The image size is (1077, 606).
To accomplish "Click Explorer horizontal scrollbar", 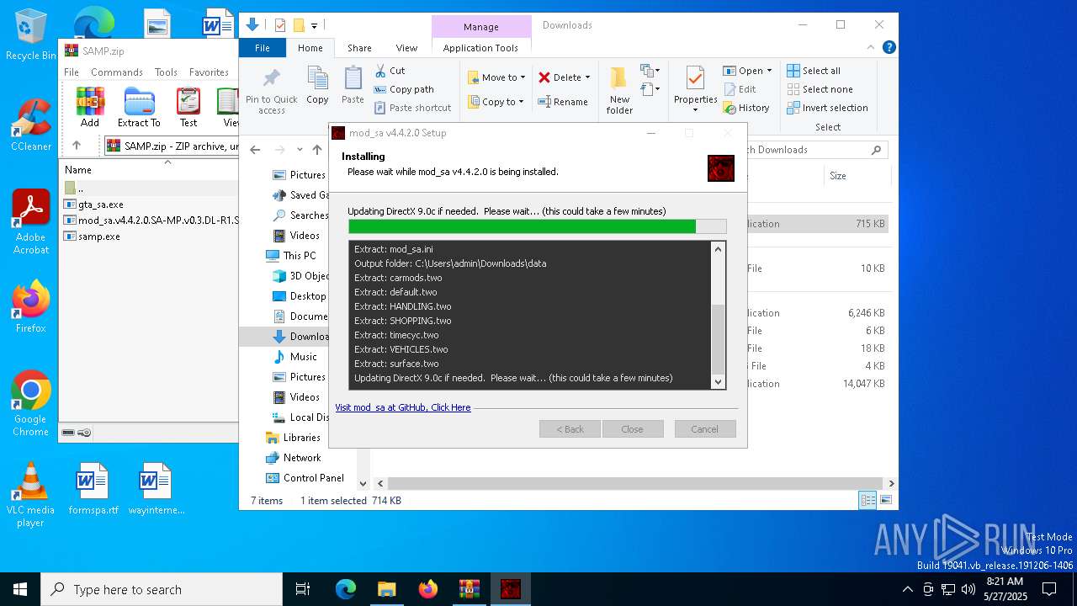I will 635,484.
